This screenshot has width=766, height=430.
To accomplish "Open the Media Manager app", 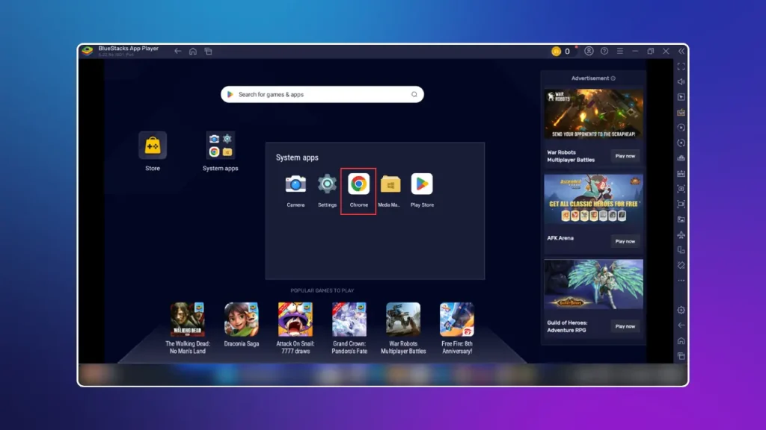I will tap(390, 184).
